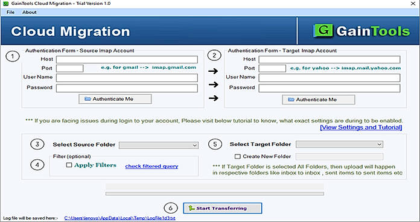
Task: Click the target account User Name field
Action: click(x=329, y=78)
